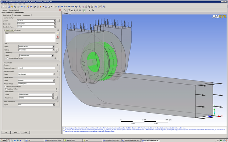Collapse the Pressure section expander
228x142 pixels.
57,65
